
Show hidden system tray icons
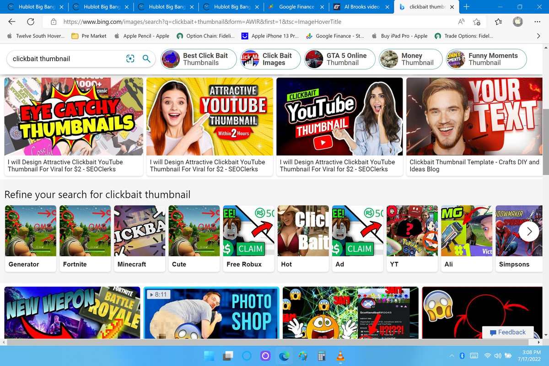(452, 355)
